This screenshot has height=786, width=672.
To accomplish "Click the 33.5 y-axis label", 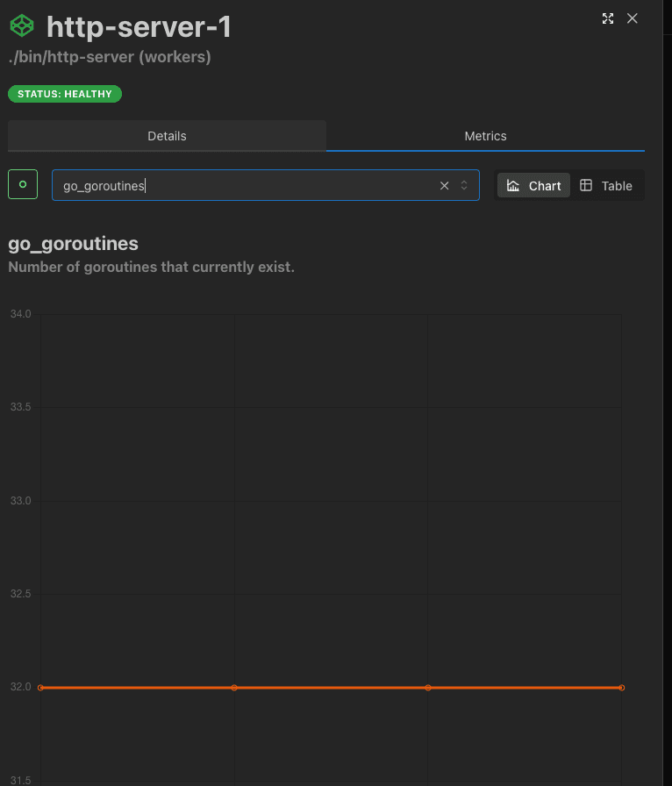I will tap(20, 407).
